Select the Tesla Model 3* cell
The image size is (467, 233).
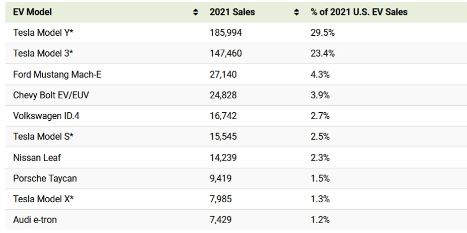point(43,53)
